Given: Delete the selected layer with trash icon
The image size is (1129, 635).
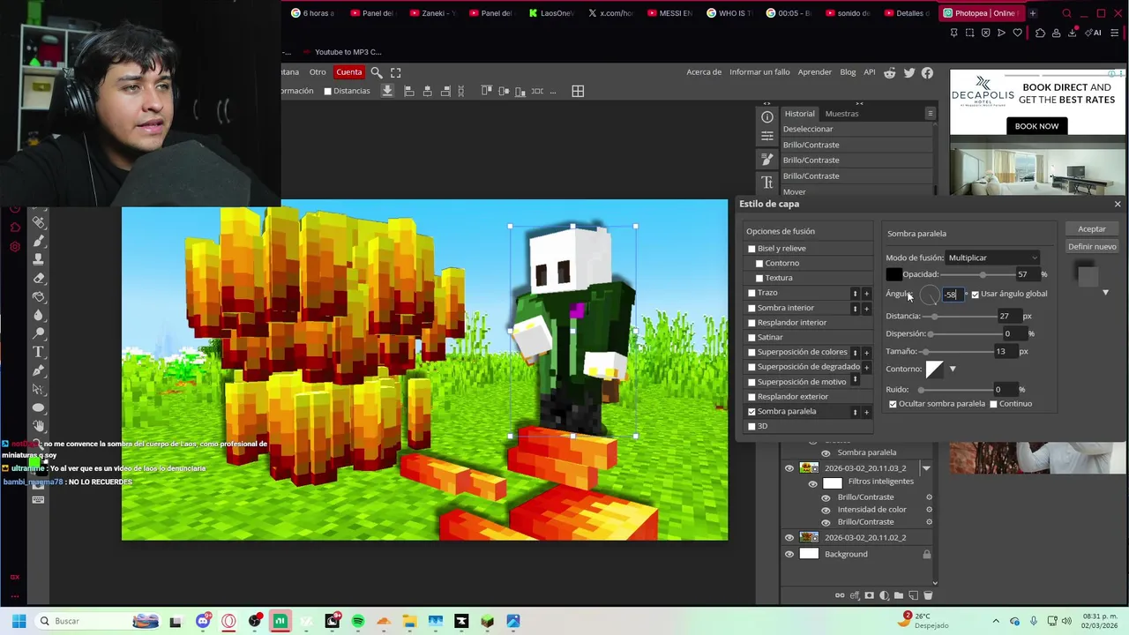Looking at the screenshot, I should (x=928, y=595).
